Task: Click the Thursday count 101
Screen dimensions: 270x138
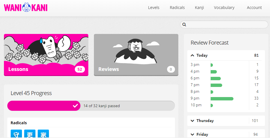Action: pos(255,121)
